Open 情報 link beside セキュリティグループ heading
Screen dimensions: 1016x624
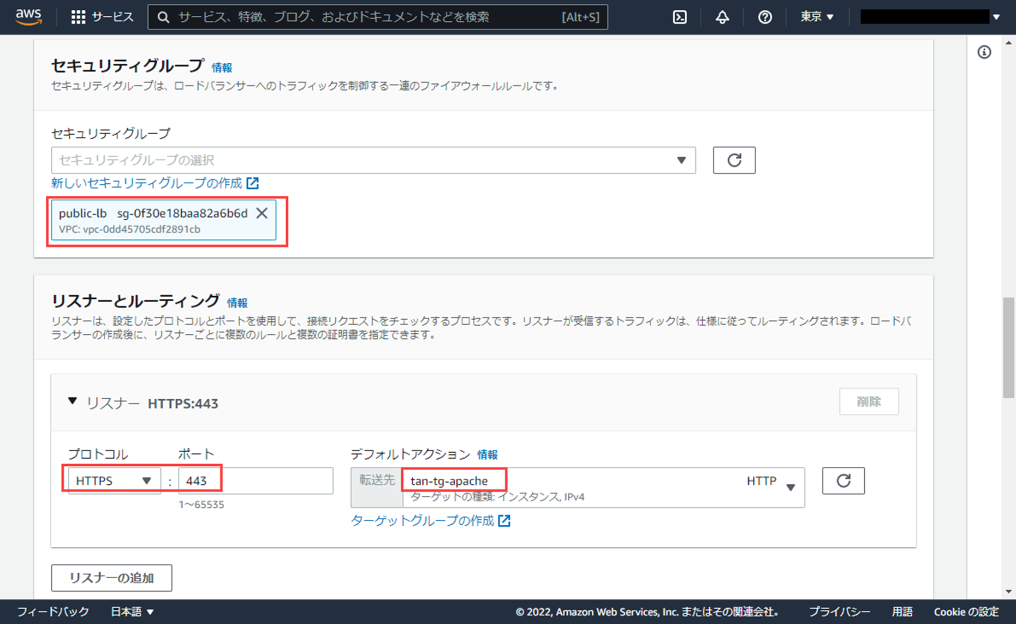tap(222, 68)
